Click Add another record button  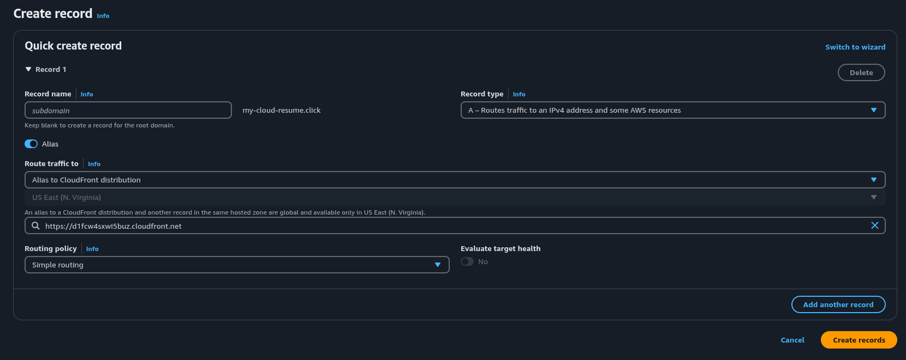838,304
